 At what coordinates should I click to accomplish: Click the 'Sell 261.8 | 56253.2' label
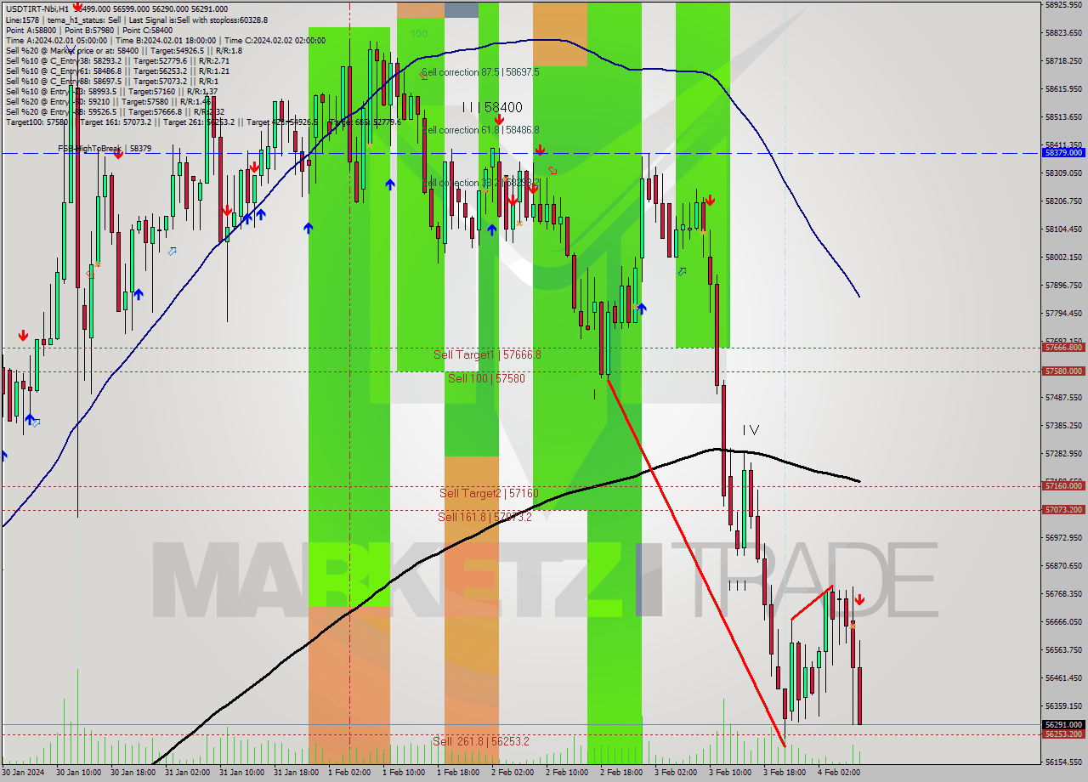coord(480,741)
